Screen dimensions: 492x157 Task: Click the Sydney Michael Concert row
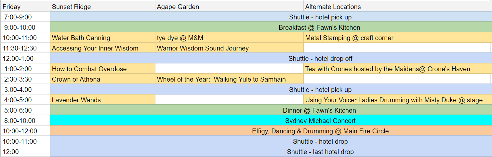[271, 120]
